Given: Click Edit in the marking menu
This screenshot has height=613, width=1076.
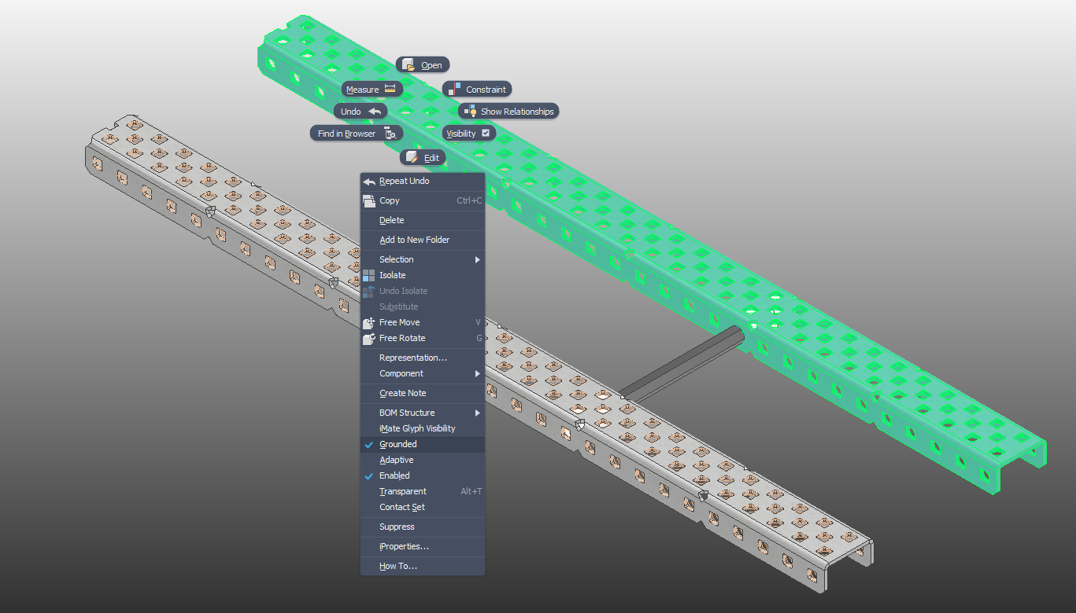Looking at the screenshot, I should (423, 158).
